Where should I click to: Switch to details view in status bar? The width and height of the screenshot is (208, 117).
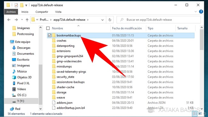pyautogui.click(x=195, y=113)
